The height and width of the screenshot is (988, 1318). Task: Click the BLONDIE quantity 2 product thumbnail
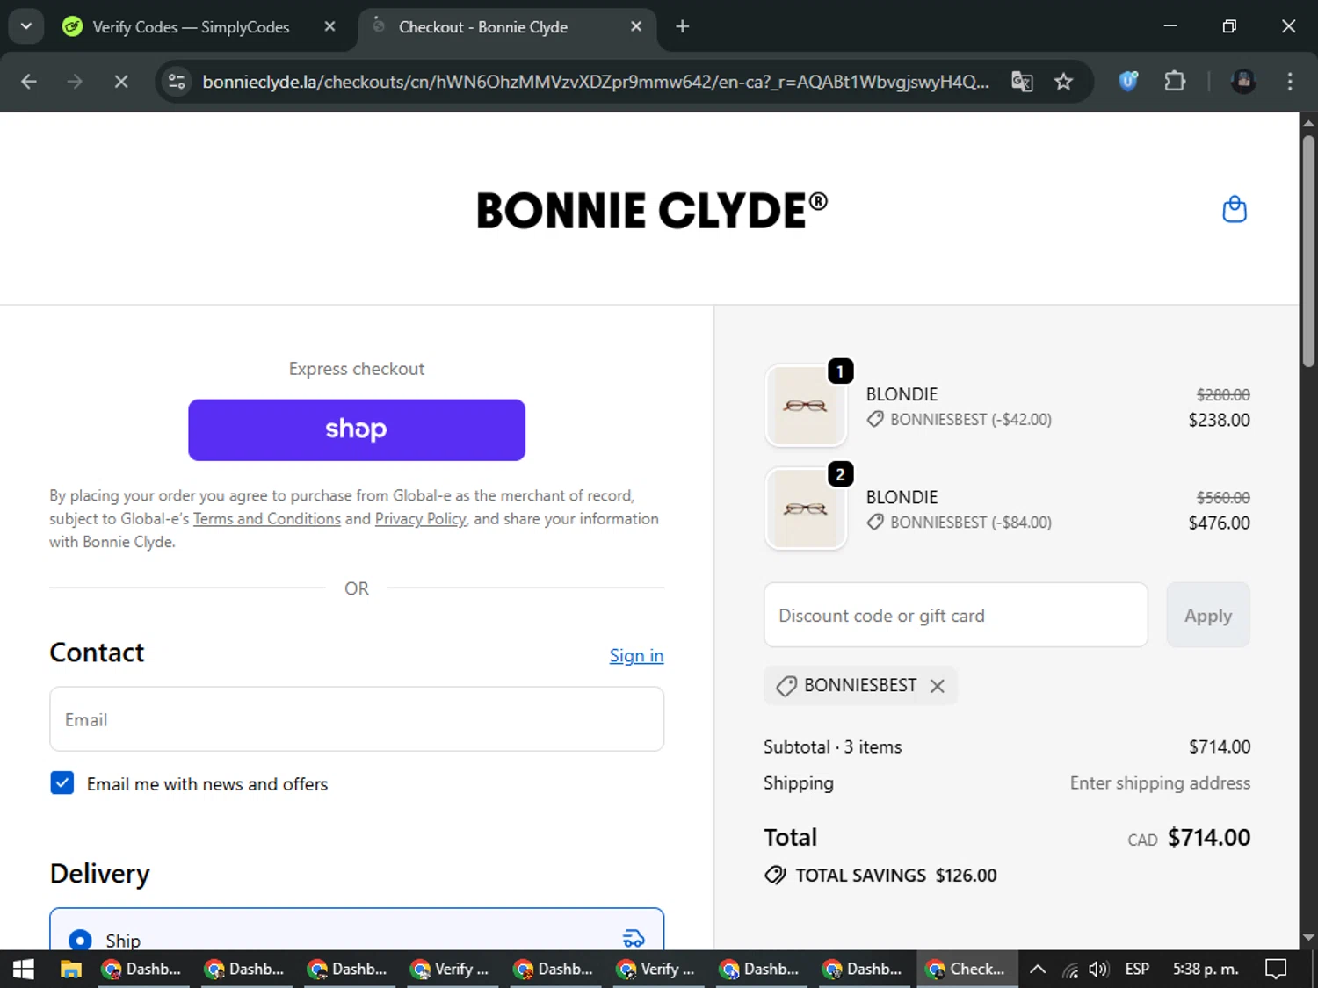coord(806,508)
